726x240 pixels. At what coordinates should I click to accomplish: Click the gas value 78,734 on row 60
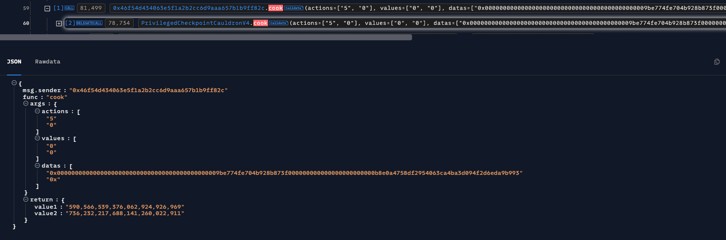pyautogui.click(x=119, y=23)
